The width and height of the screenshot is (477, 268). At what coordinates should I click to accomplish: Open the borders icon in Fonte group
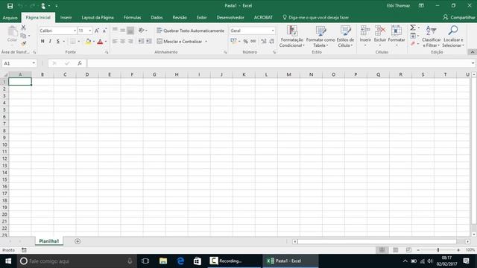pos(73,42)
